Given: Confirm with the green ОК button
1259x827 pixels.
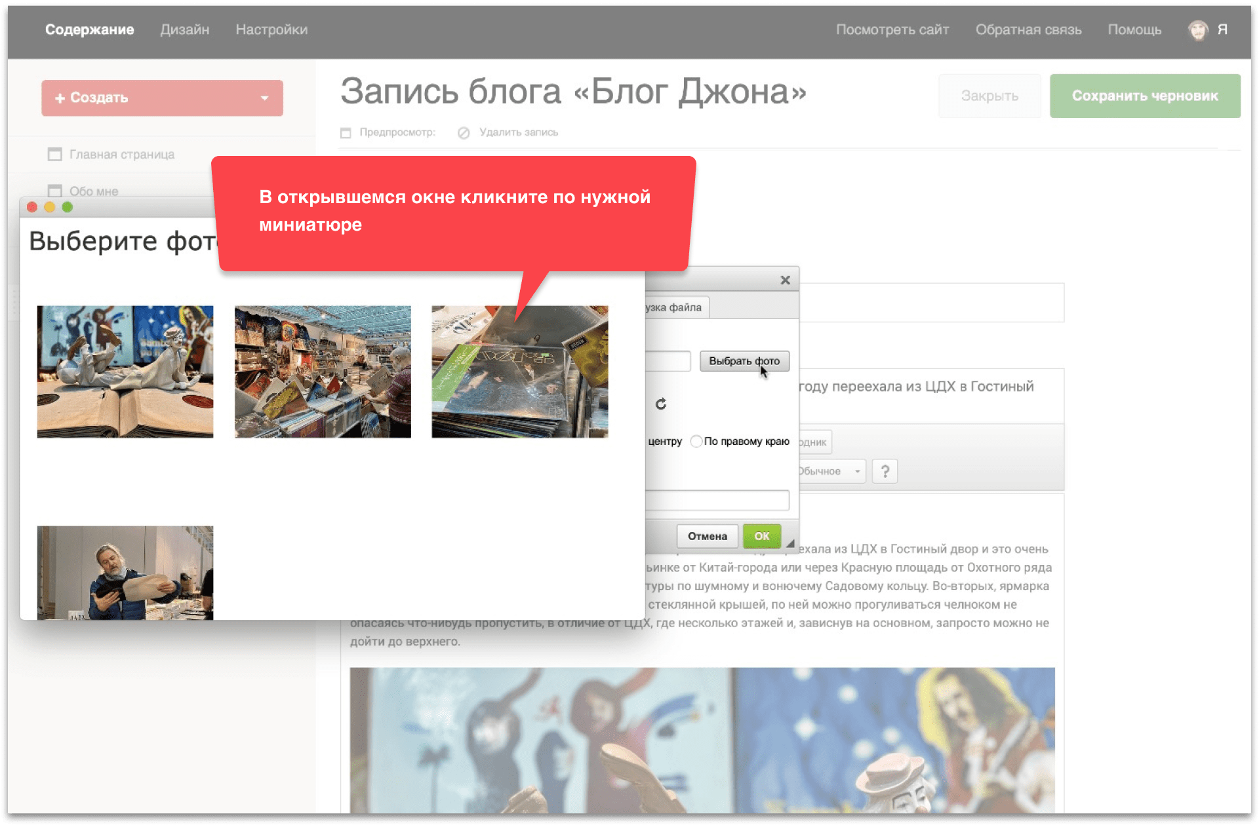Looking at the screenshot, I should (x=761, y=536).
